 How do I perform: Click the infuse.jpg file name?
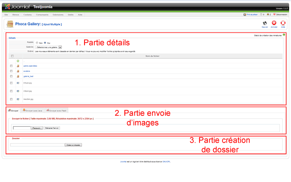coord(28,83)
